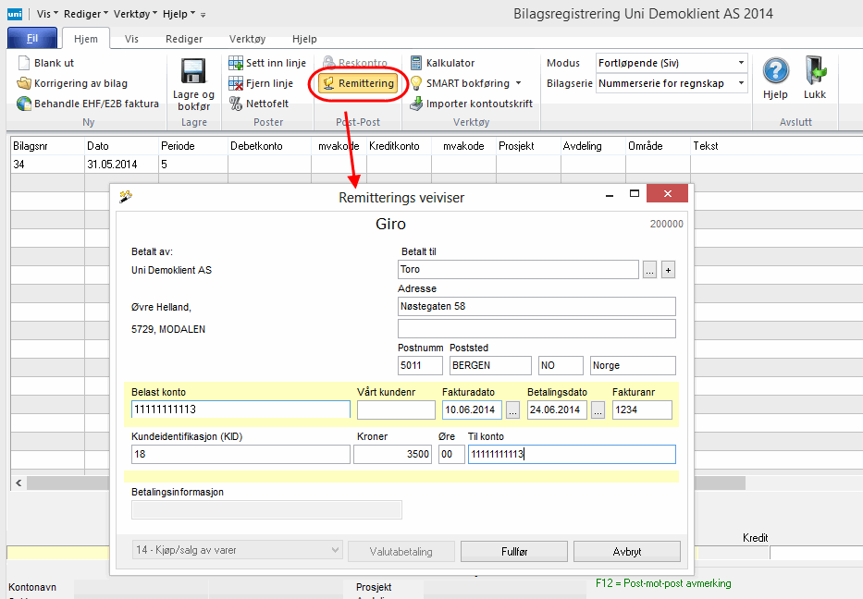Click the Fullfør button

513,552
